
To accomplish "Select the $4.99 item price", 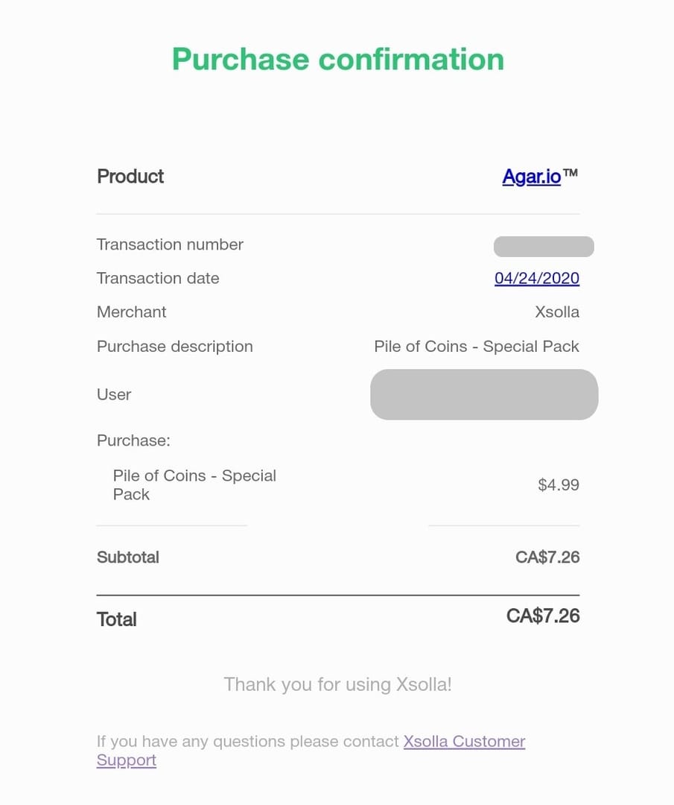I will [558, 484].
